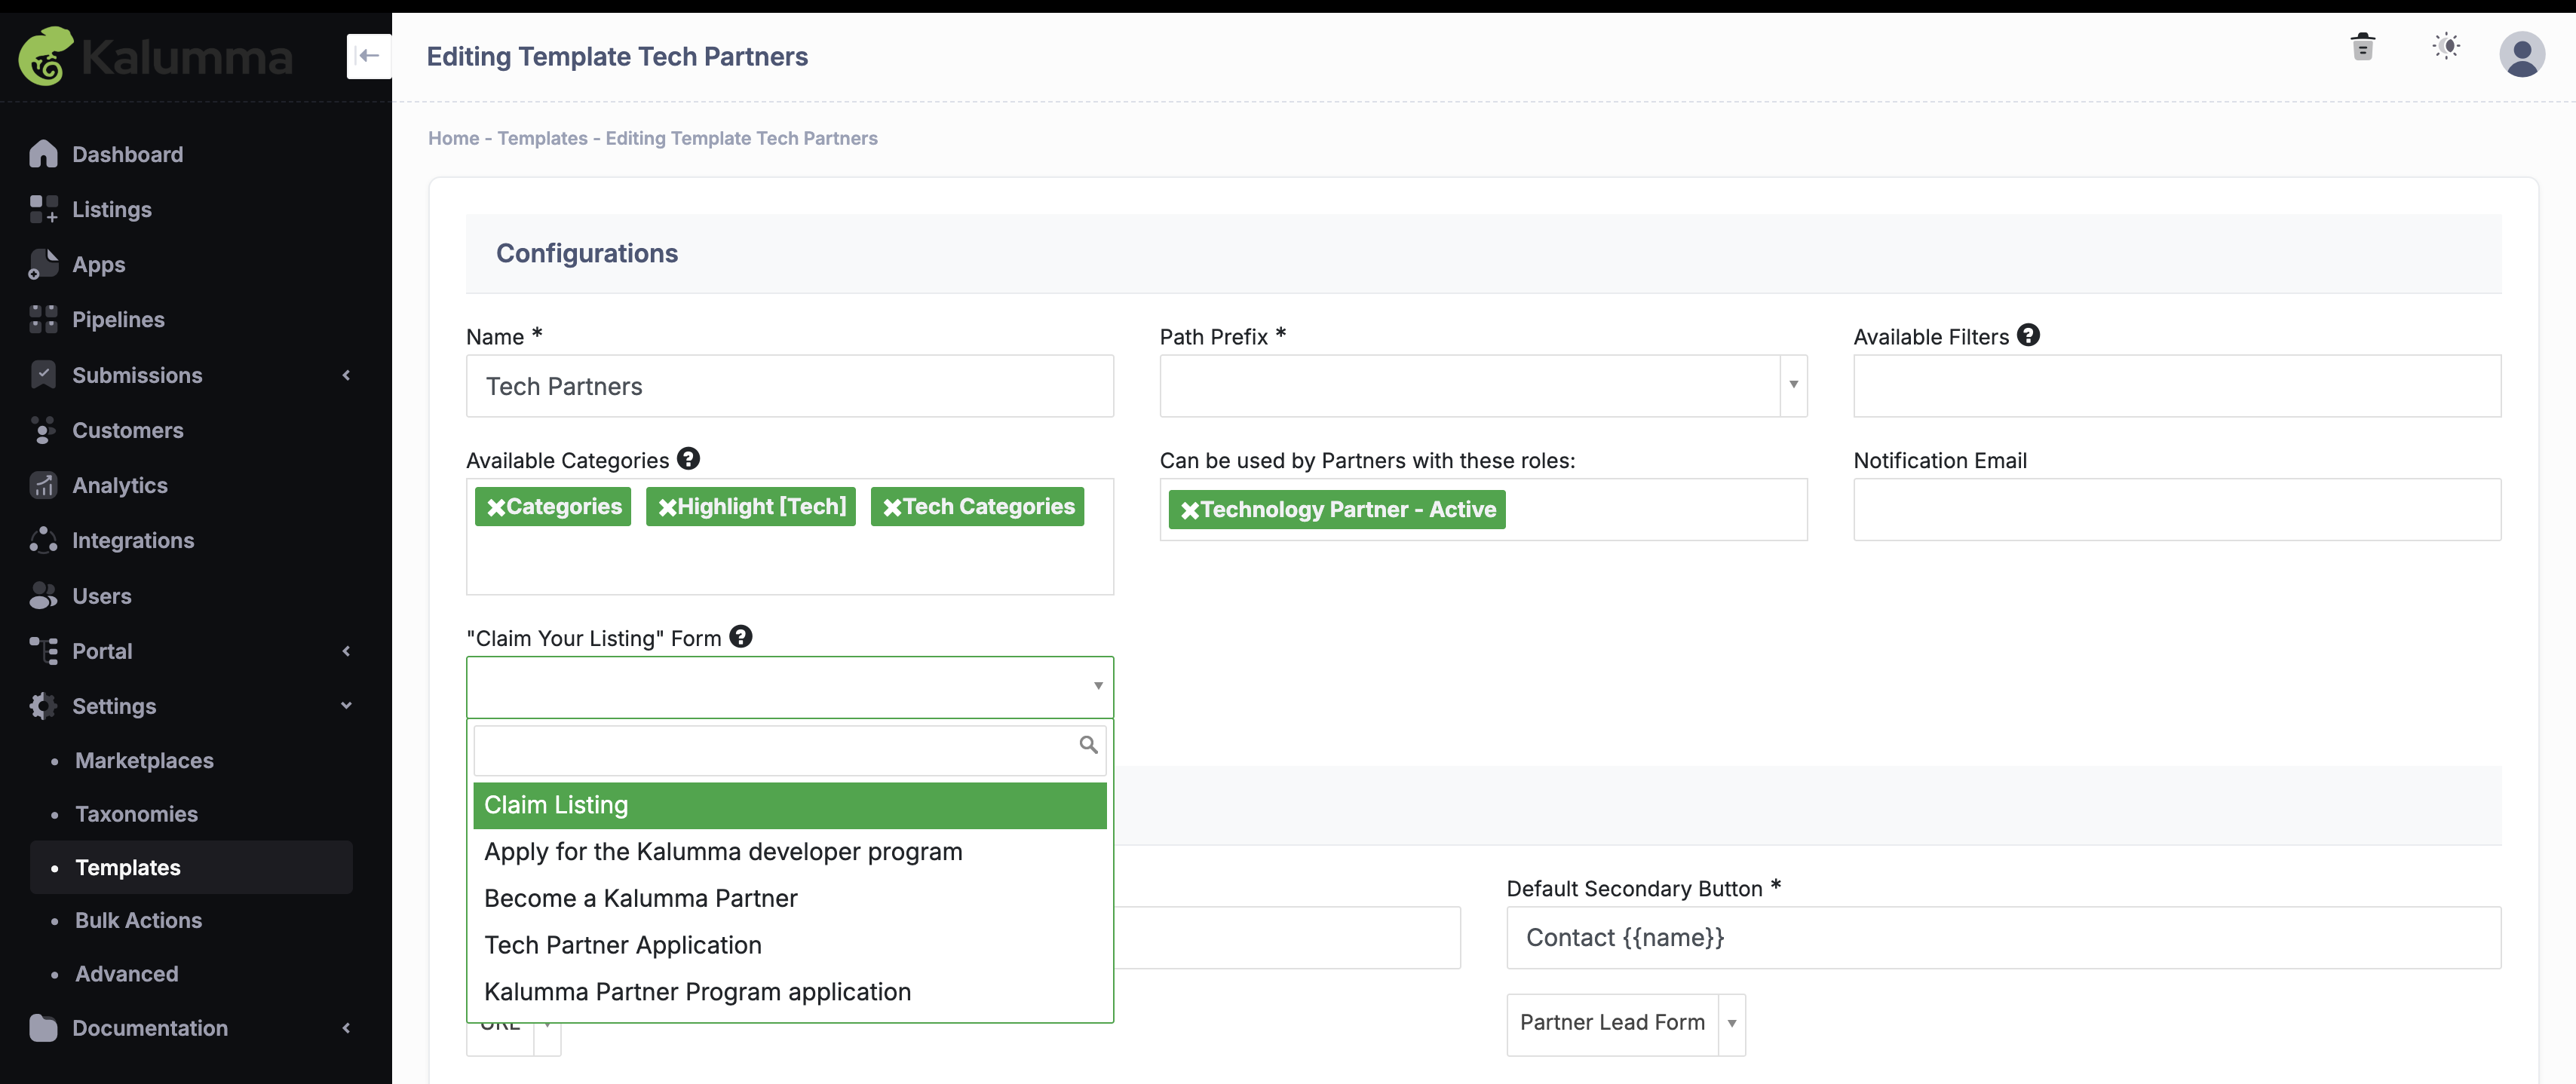Open Taxonomies settings page
The height and width of the screenshot is (1084, 2576).
coord(136,814)
